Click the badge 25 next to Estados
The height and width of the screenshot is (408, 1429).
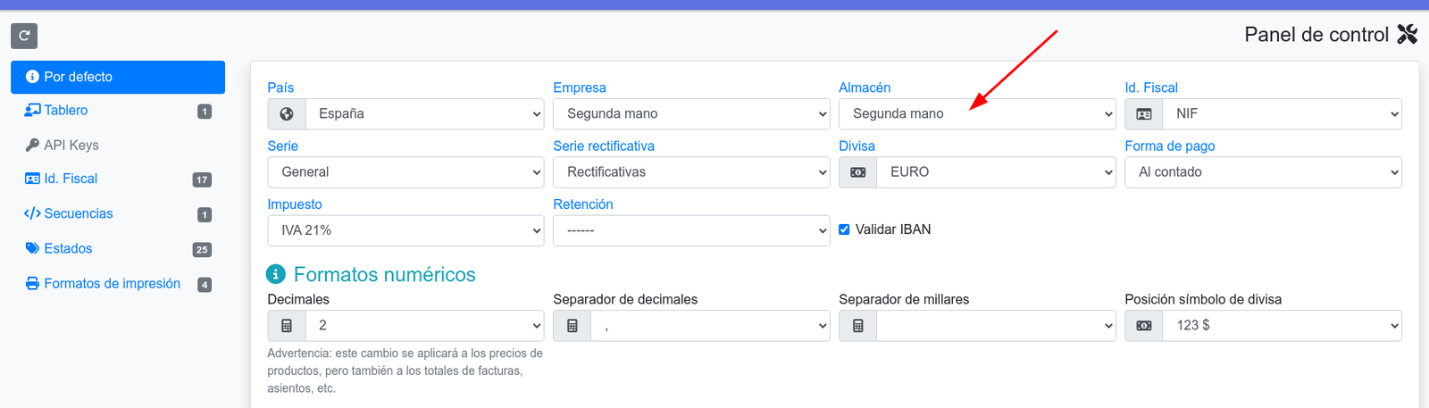202,250
